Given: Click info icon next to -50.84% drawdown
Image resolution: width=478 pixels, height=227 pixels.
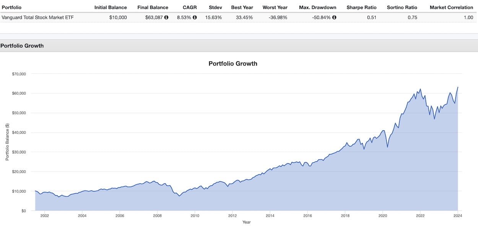Looking at the screenshot, I should point(334,18).
